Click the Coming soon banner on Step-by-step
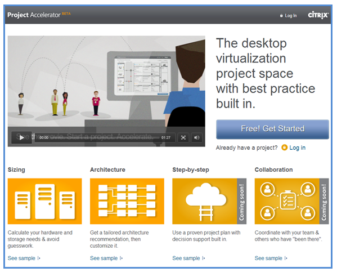 click(242, 201)
